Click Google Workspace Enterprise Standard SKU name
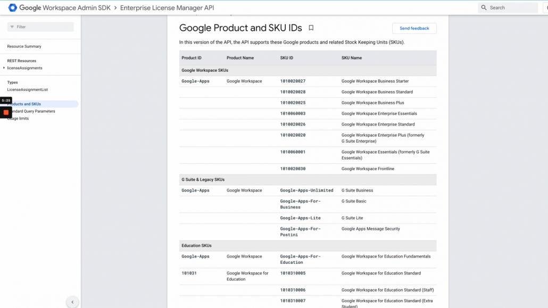The height and width of the screenshot is (308, 548). [x=378, y=124]
